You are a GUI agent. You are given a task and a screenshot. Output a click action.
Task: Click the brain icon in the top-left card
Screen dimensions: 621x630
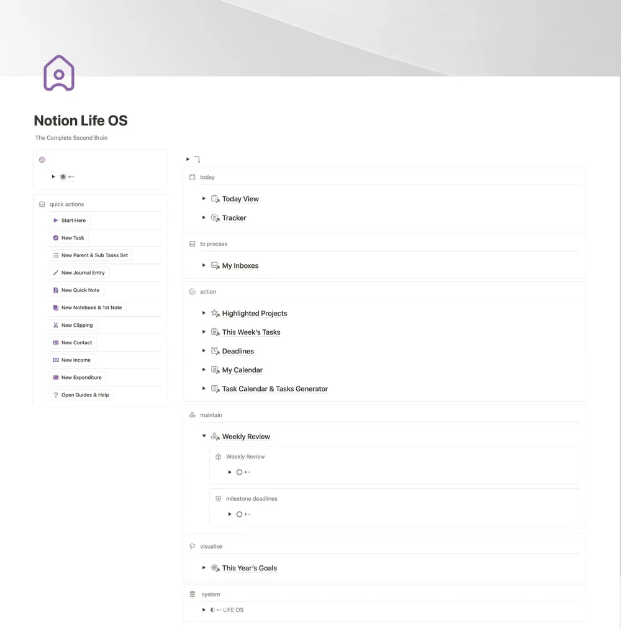click(x=42, y=160)
